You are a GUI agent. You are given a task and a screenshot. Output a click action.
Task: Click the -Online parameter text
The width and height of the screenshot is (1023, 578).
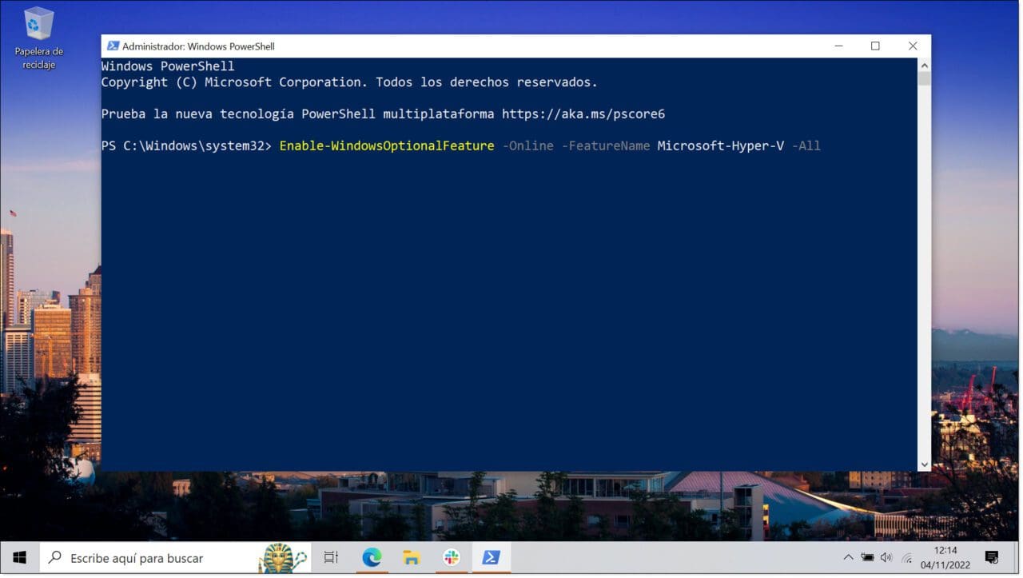click(527, 145)
